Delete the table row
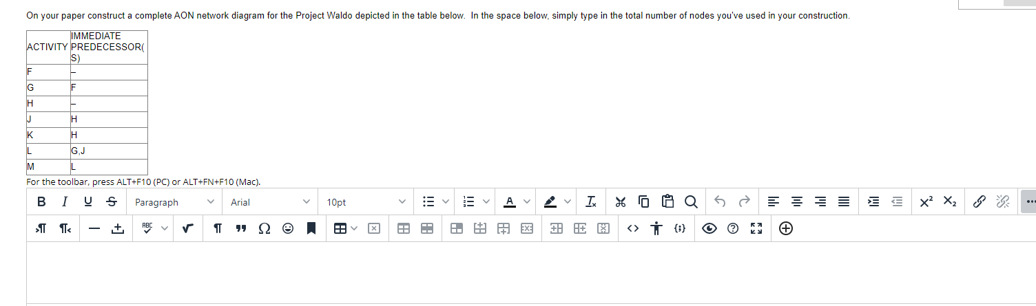This screenshot has width=1036, height=306. (x=527, y=230)
